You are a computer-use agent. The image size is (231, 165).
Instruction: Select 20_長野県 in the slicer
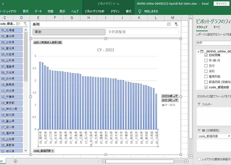click(11, 145)
